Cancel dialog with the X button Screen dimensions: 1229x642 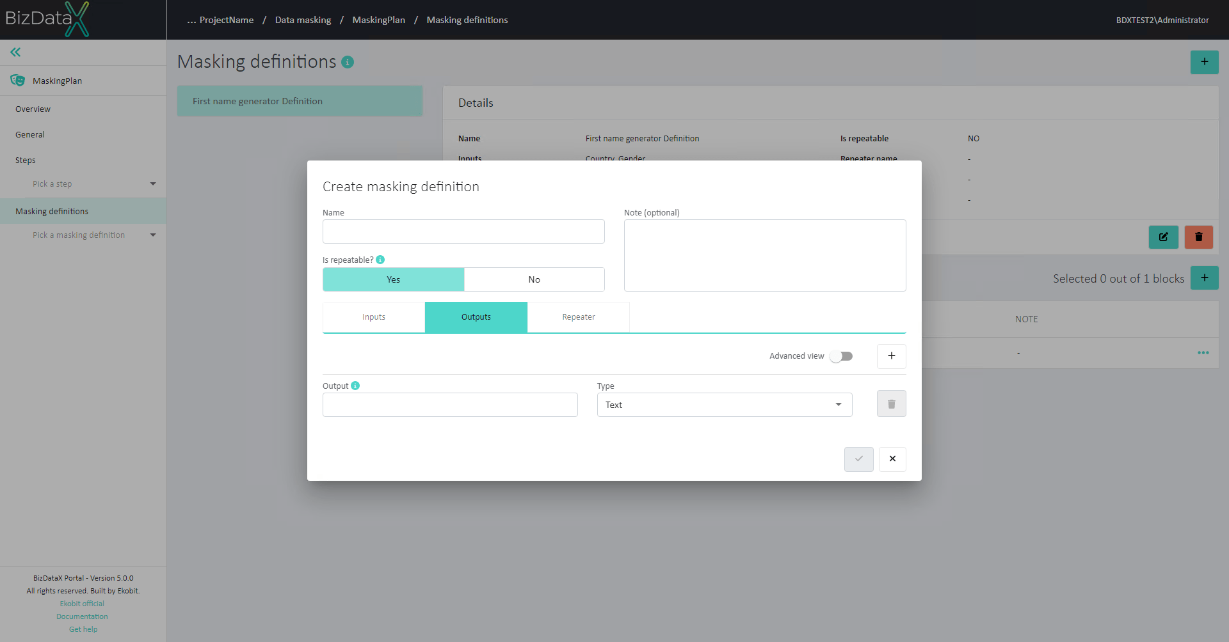pyautogui.click(x=892, y=459)
